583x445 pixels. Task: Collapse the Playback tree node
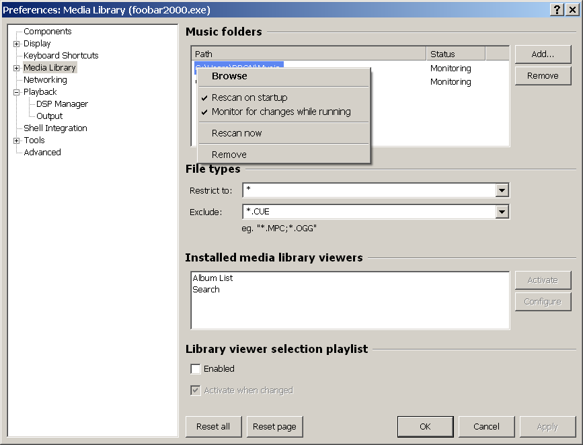click(16, 92)
